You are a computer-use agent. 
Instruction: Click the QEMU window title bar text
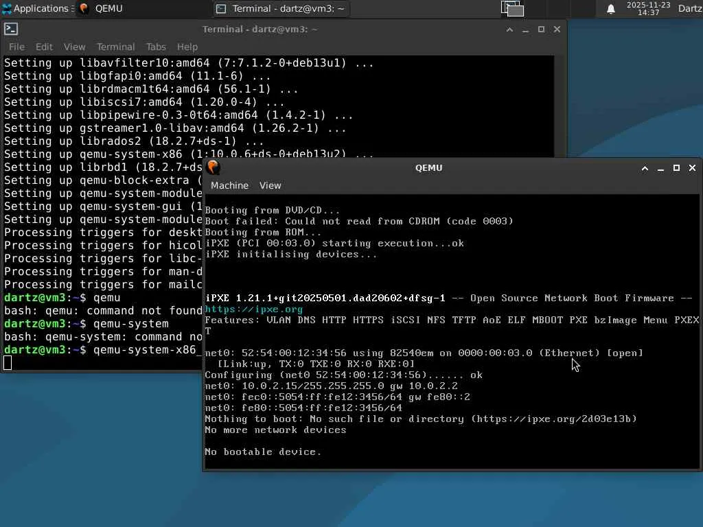(x=428, y=168)
